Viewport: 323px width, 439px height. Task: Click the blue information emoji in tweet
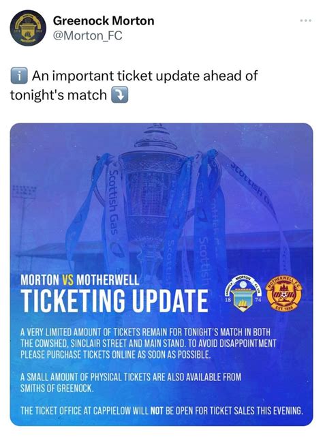pos(19,76)
